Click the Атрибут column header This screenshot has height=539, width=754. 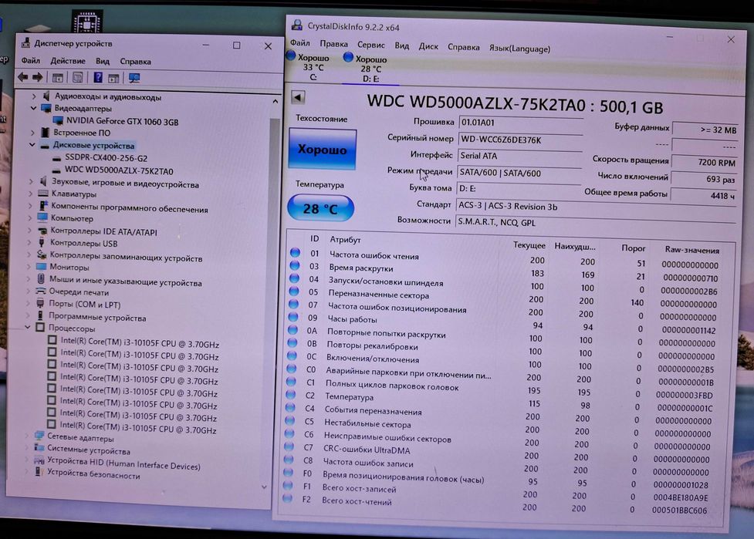pyautogui.click(x=345, y=239)
